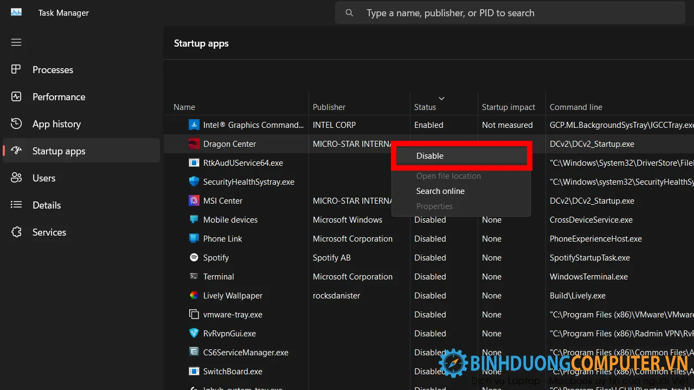Click the vmware-tray.exe icon
Viewport: 694px width, 390px height.
pyautogui.click(x=194, y=314)
